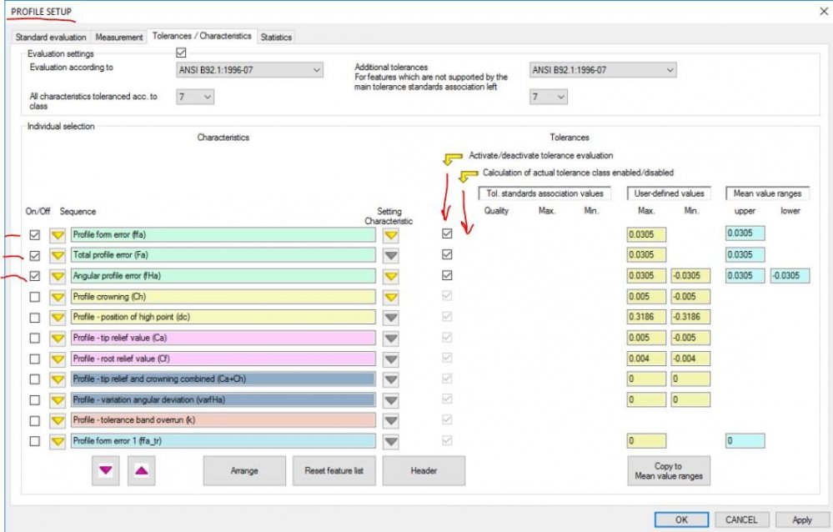Expand the all-characteristics tolerance class dropdown
The height and width of the screenshot is (532, 833).
point(194,98)
